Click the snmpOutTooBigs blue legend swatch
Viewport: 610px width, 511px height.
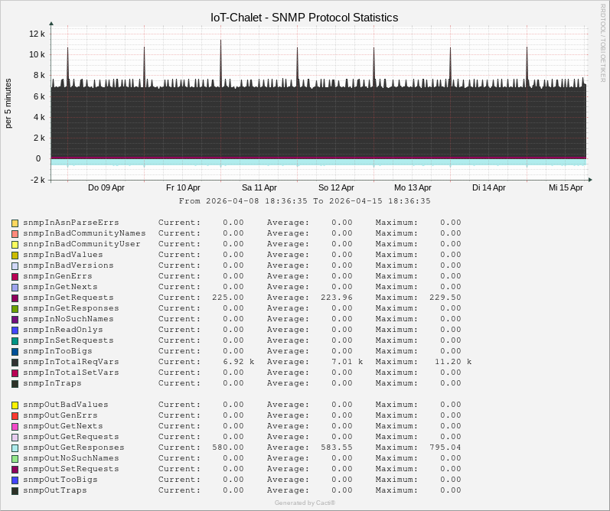[x=15, y=480]
